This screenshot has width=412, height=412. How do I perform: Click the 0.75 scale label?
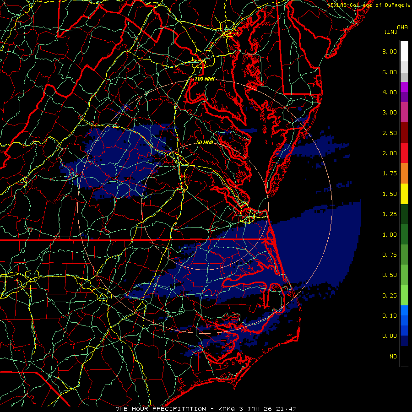[x=390, y=255]
